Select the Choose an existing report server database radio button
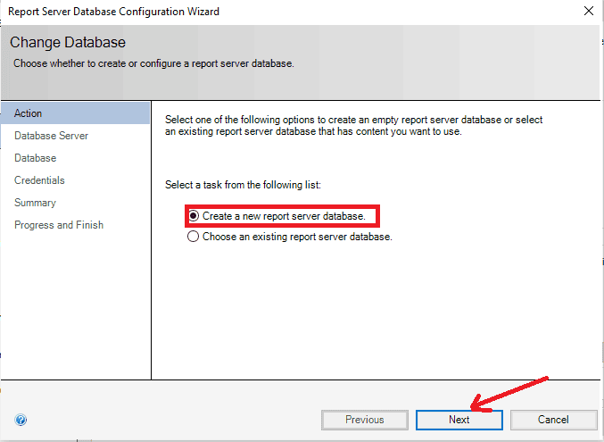This screenshot has height=442, width=604. point(193,238)
